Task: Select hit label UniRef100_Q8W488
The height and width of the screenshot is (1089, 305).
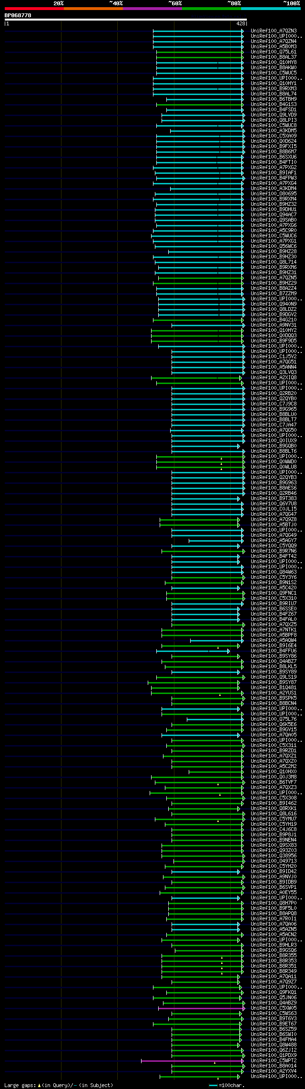Action: (x=274, y=1045)
